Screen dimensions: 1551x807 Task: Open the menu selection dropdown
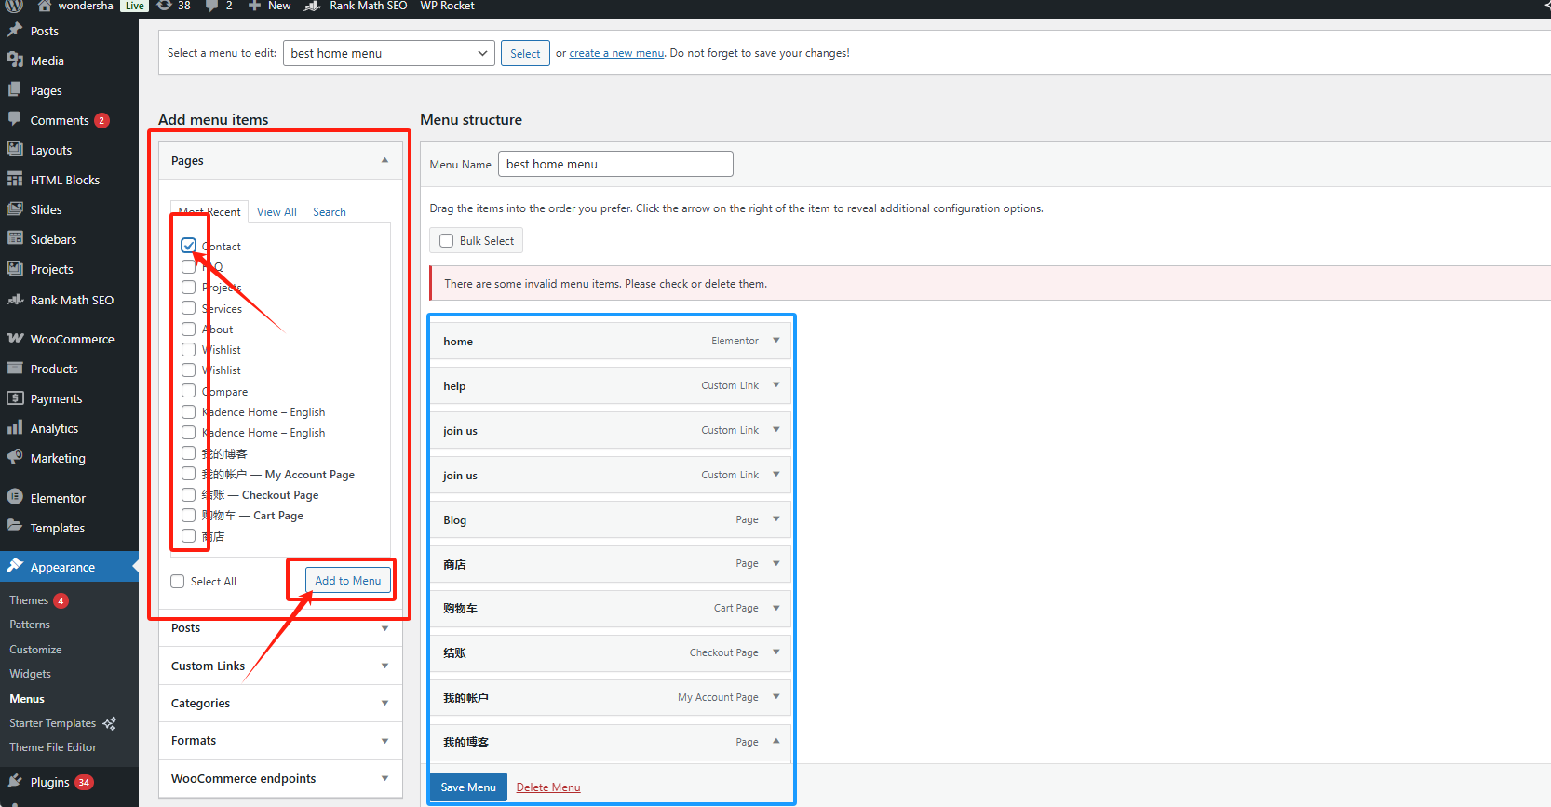click(x=389, y=53)
